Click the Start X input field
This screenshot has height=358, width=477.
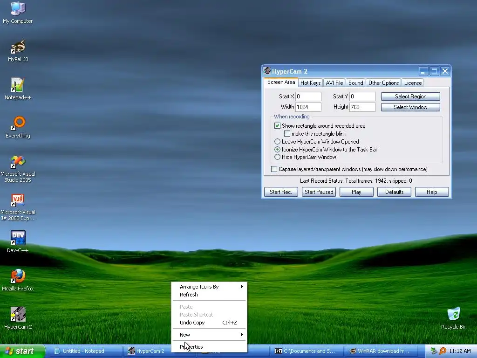308,96
